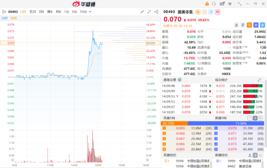Click the 换手率 value 5.44%
The width and height of the screenshot is (267, 168).
tap(261, 42)
